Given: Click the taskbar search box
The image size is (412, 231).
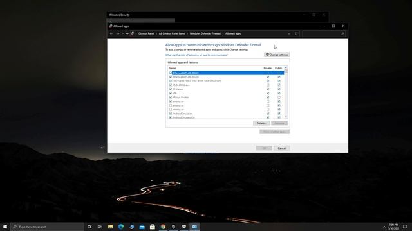Looking at the screenshot, I should pyautogui.click(x=47, y=227).
